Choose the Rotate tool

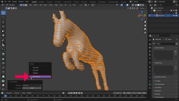3,26
